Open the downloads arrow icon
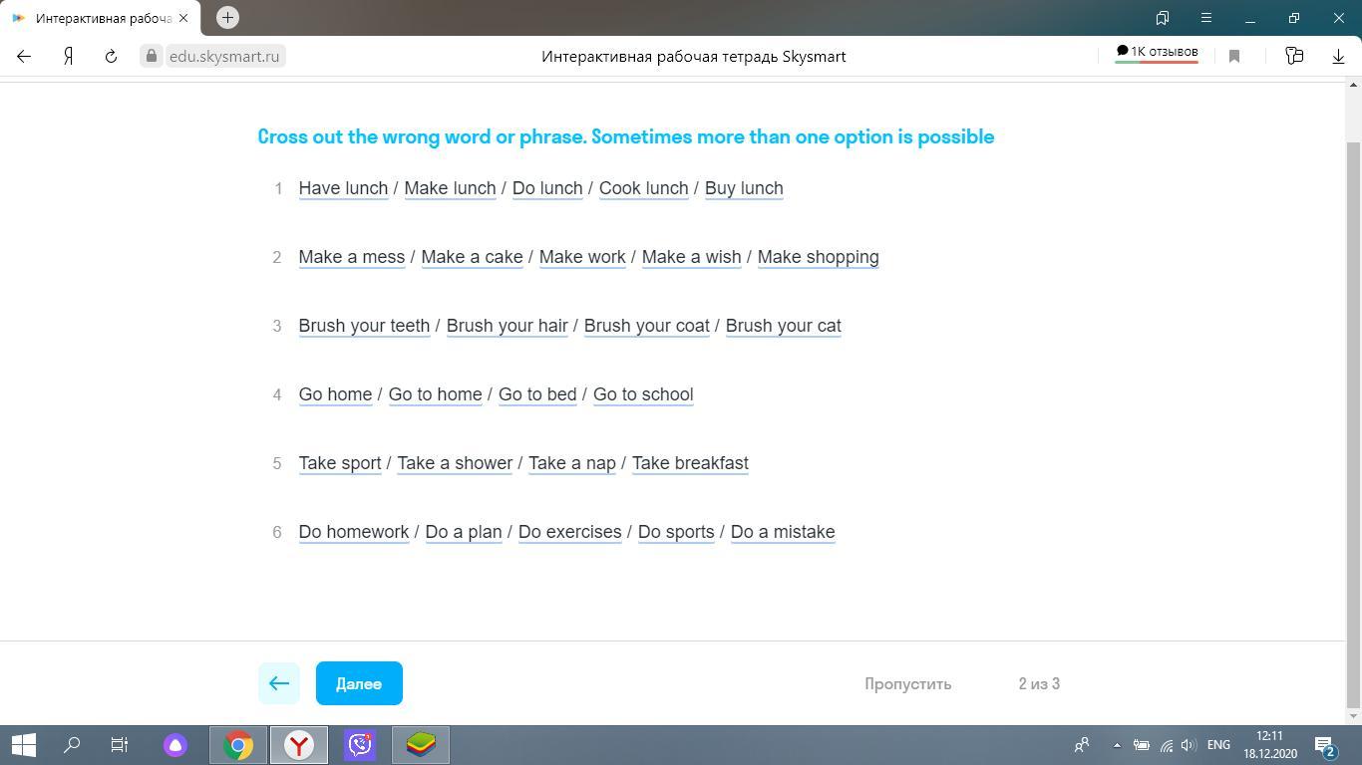Screen dimensions: 1362x765 point(1338,57)
